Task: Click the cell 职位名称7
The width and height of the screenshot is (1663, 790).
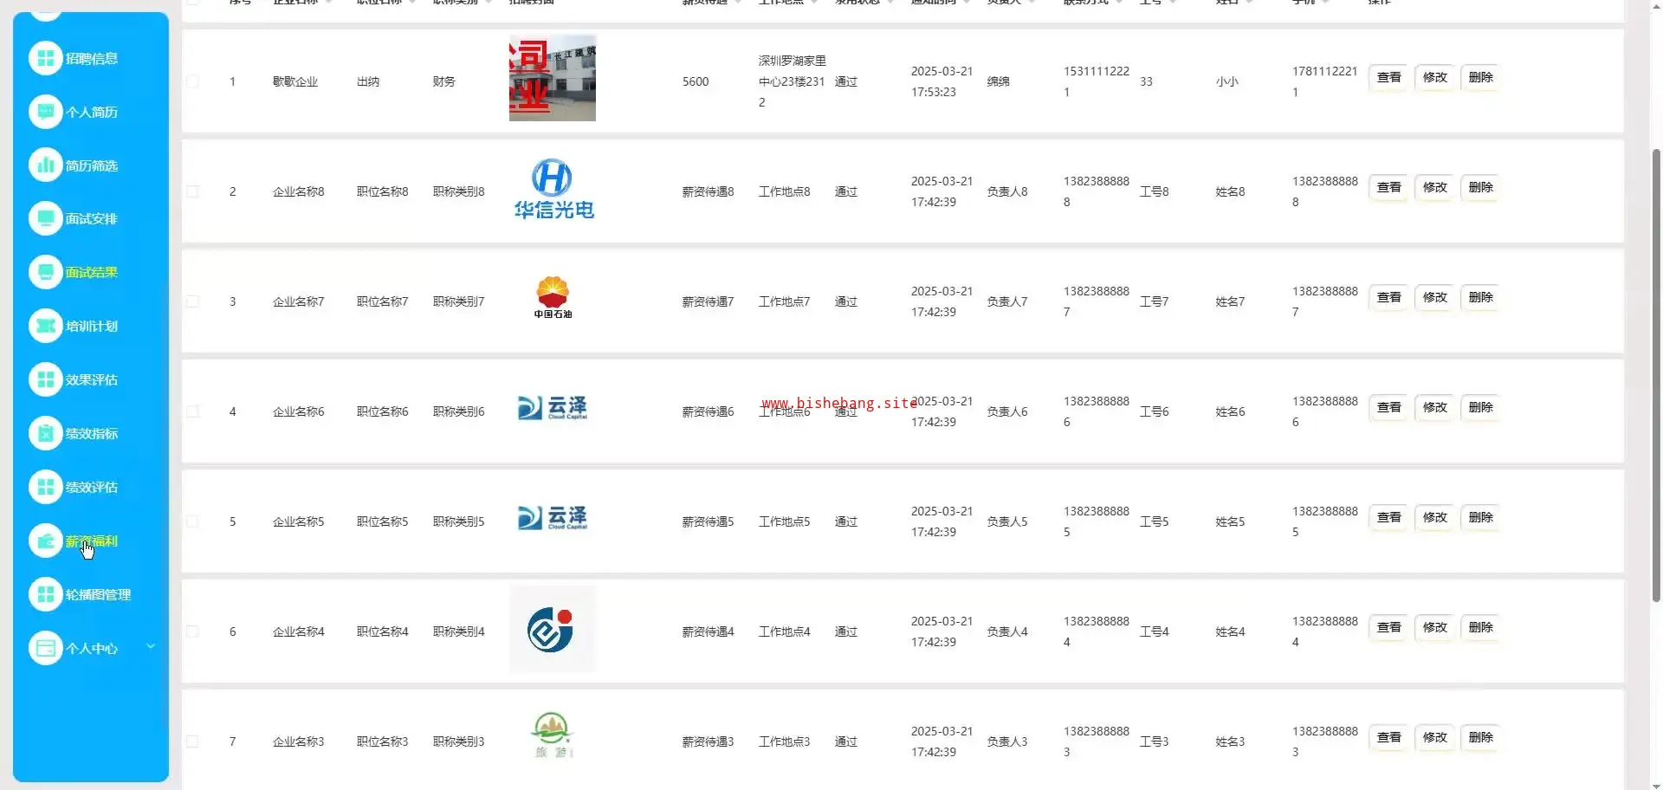Action: click(x=382, y=301)
